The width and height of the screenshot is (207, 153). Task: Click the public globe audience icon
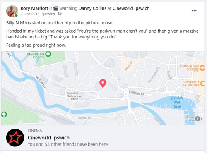click(60, 14)
